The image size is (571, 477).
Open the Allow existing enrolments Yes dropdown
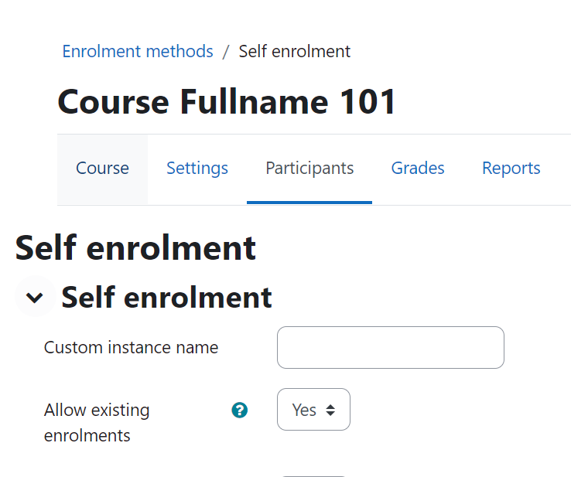(x=313, y=409)
